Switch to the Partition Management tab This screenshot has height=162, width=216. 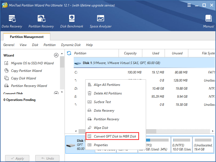27,37
